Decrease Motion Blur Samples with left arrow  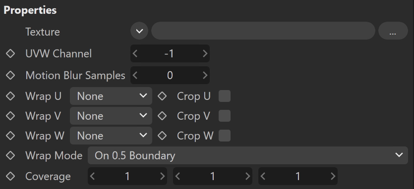coord(135,75)
